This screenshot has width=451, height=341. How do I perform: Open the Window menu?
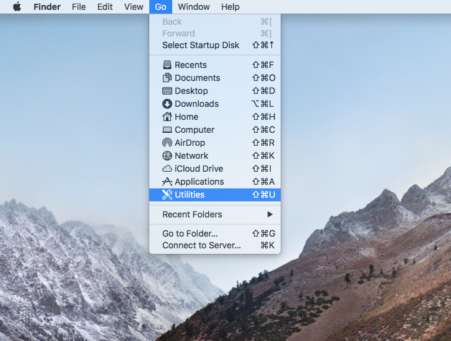tap(193, 7)
